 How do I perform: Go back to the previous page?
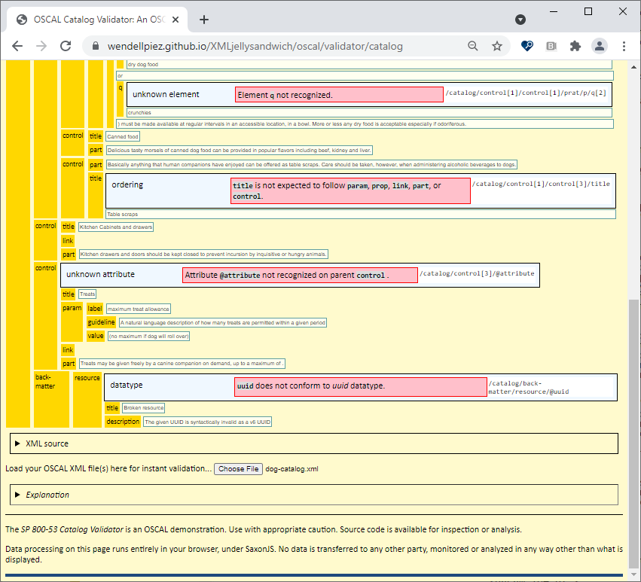(x=17, y=46)
